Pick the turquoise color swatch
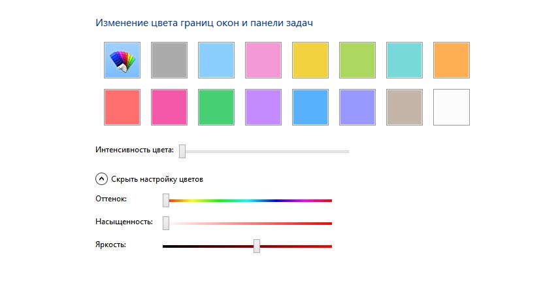 [404, 60]
